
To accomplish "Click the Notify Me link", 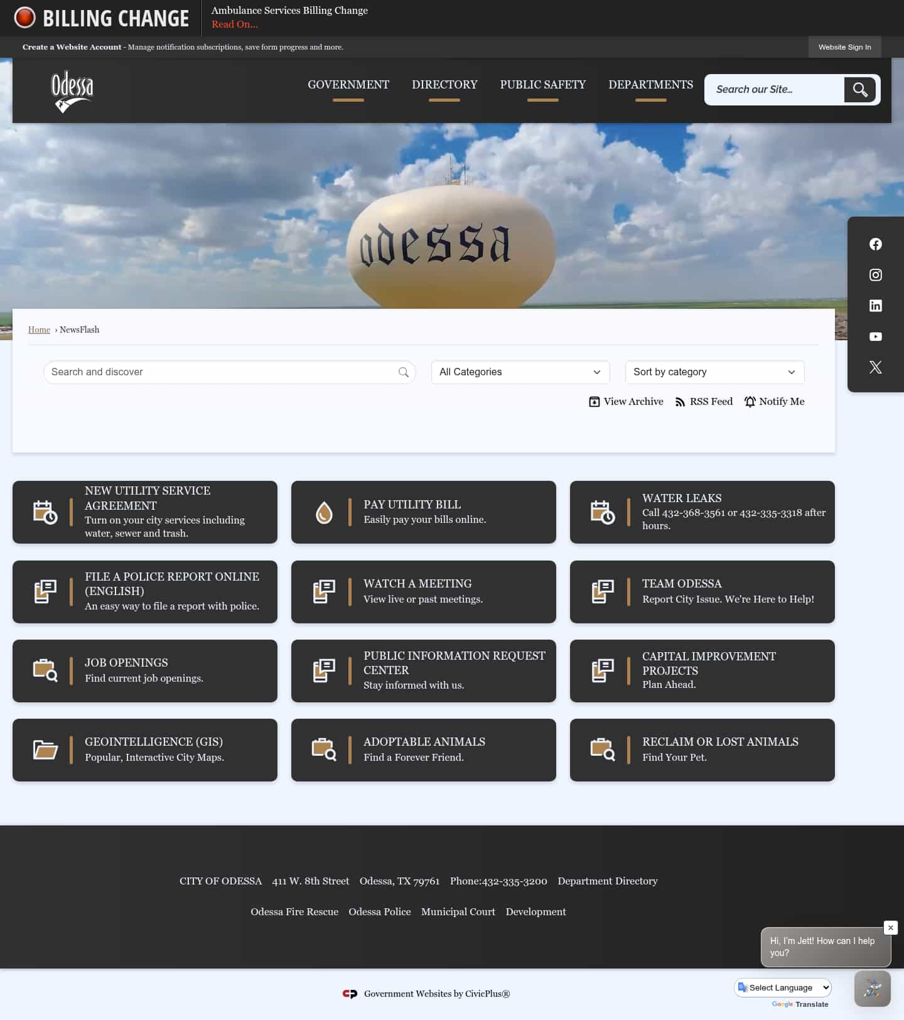I will 774,402.
